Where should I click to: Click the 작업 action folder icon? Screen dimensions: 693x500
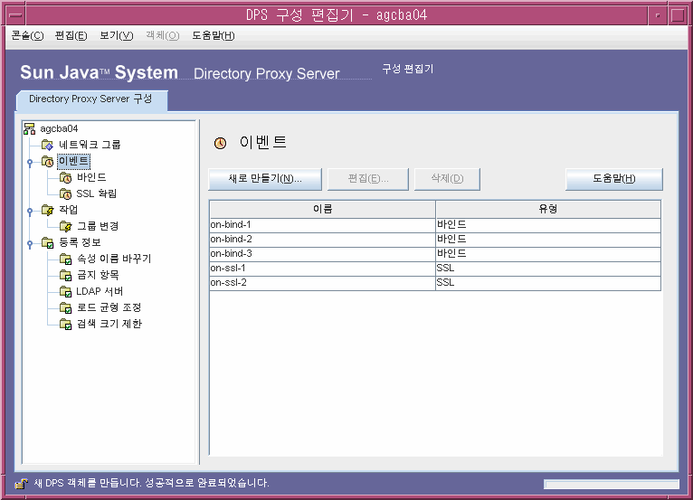(x=47, y=211)
